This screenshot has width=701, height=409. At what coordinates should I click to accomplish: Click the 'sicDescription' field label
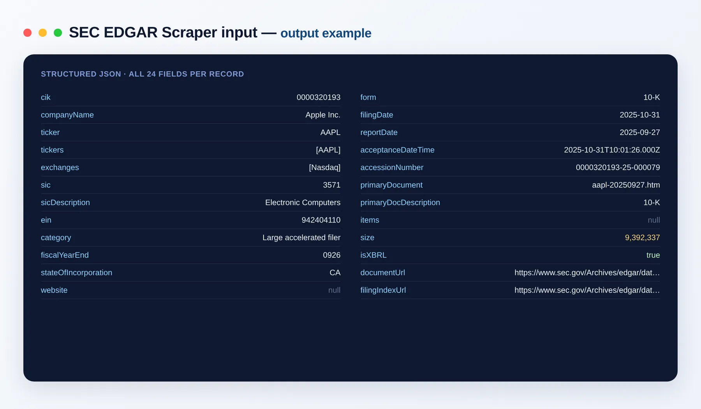pos(65,203)
